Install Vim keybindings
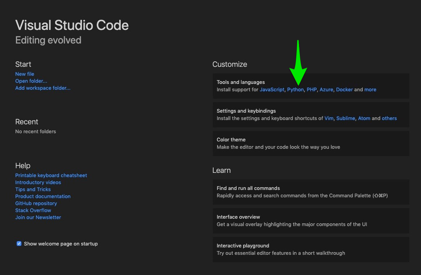This screenshot has width=421, height=275. tap(329, 118)
